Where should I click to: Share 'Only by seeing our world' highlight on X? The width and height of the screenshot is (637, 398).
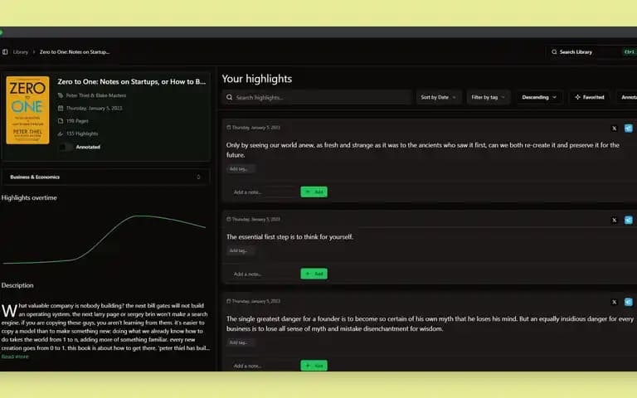615,129
